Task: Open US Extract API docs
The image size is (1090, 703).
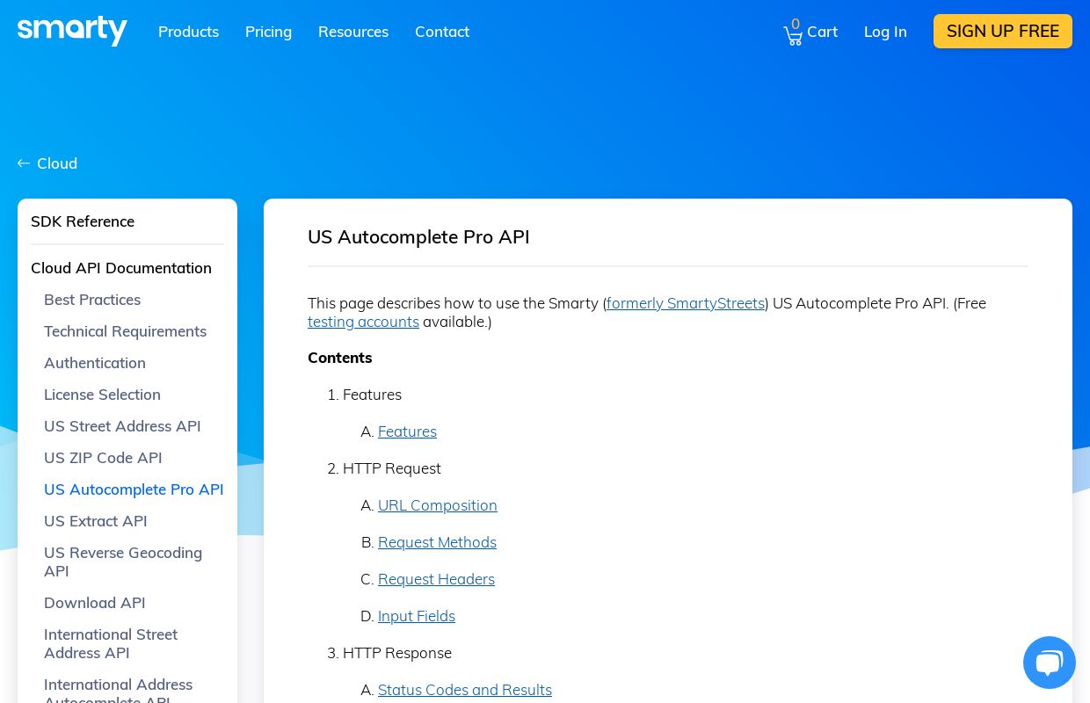Action: click(x=96, y=521)
